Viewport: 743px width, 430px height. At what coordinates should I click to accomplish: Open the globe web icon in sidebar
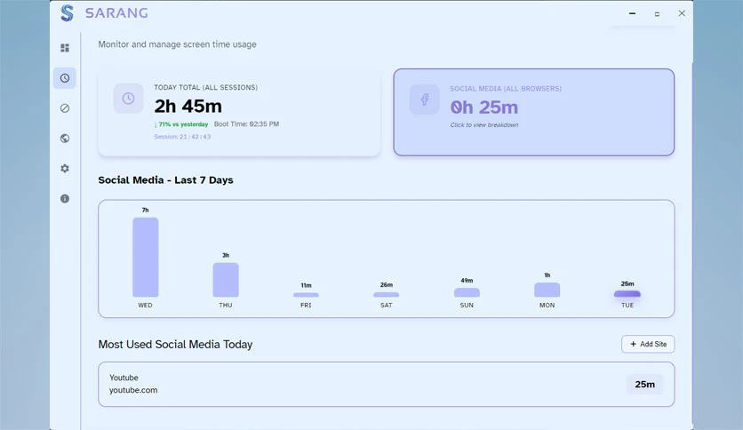coord(65,139)
